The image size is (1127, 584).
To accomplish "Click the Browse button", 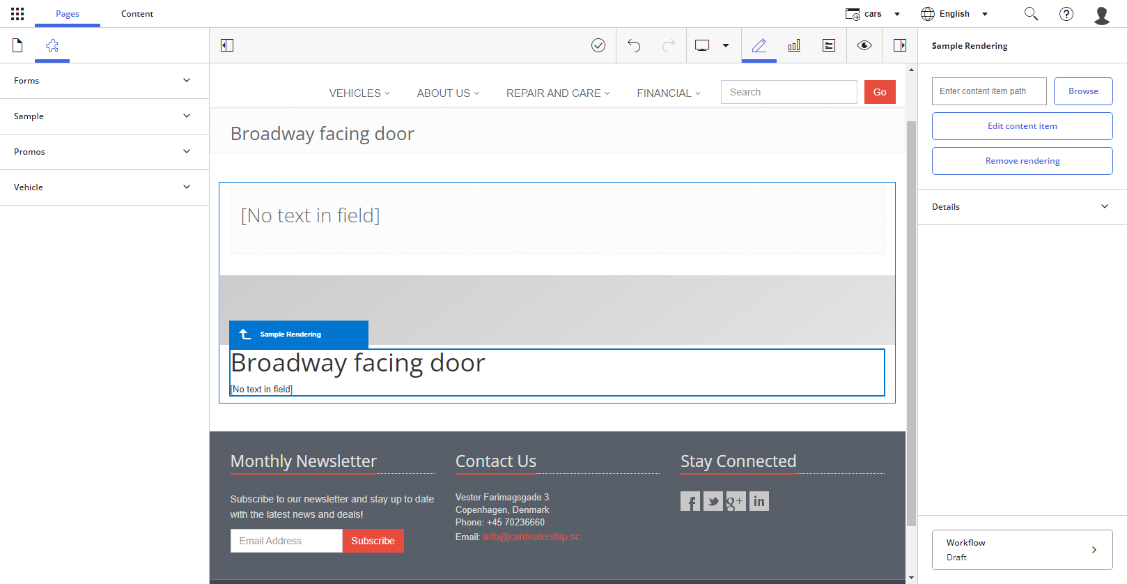I will [1083, 91].
